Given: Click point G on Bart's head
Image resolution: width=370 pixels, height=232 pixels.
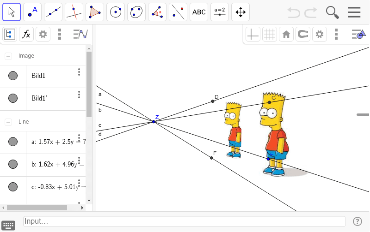Looking at the screenshot, I should 270,102.
